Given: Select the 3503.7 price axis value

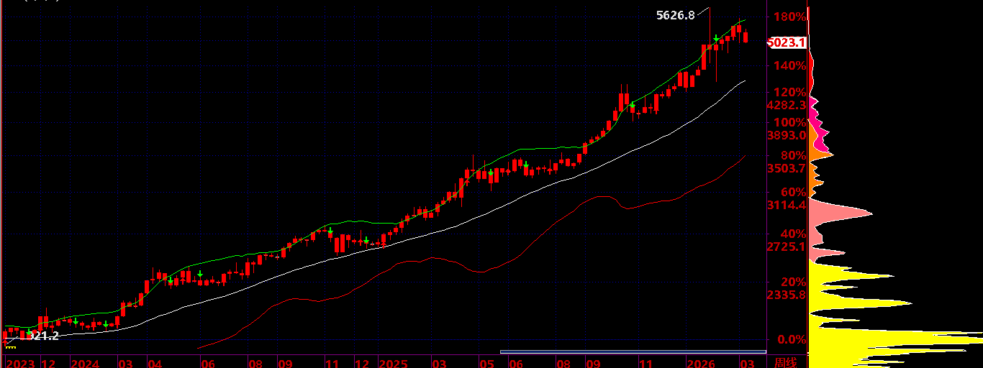Looking at the screenshot, I should (786, 168).
